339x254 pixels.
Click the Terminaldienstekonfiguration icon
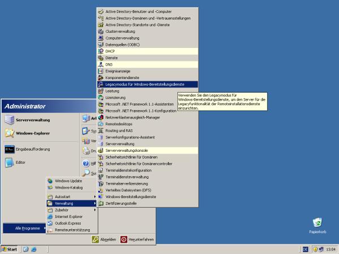tap(101, 170)
